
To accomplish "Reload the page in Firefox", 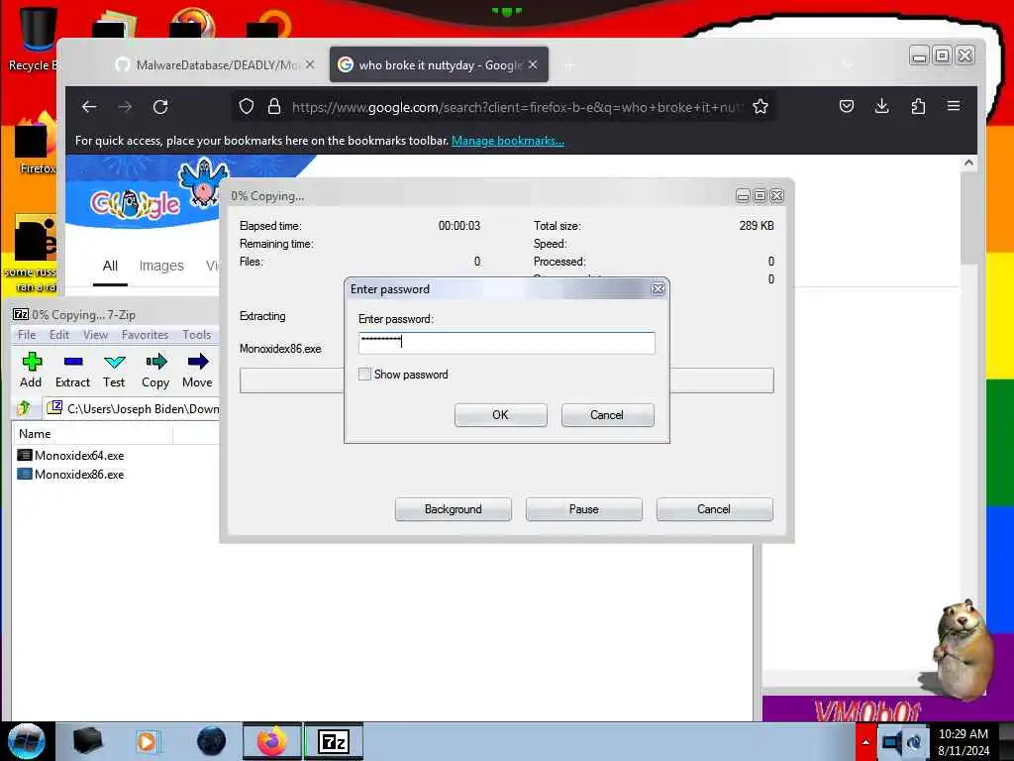I will [x=160, y=107].
